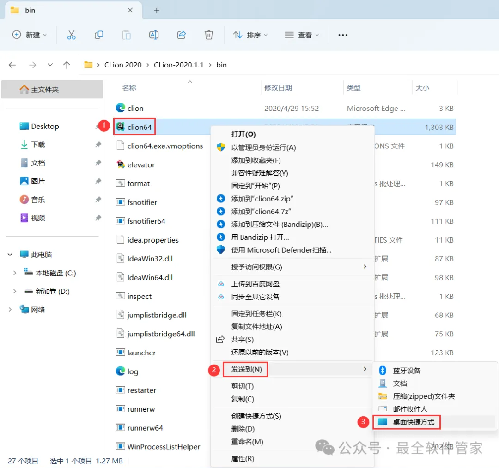Collapse the 此电脑 tree node

pyautogui.click(x=10, y=255)
